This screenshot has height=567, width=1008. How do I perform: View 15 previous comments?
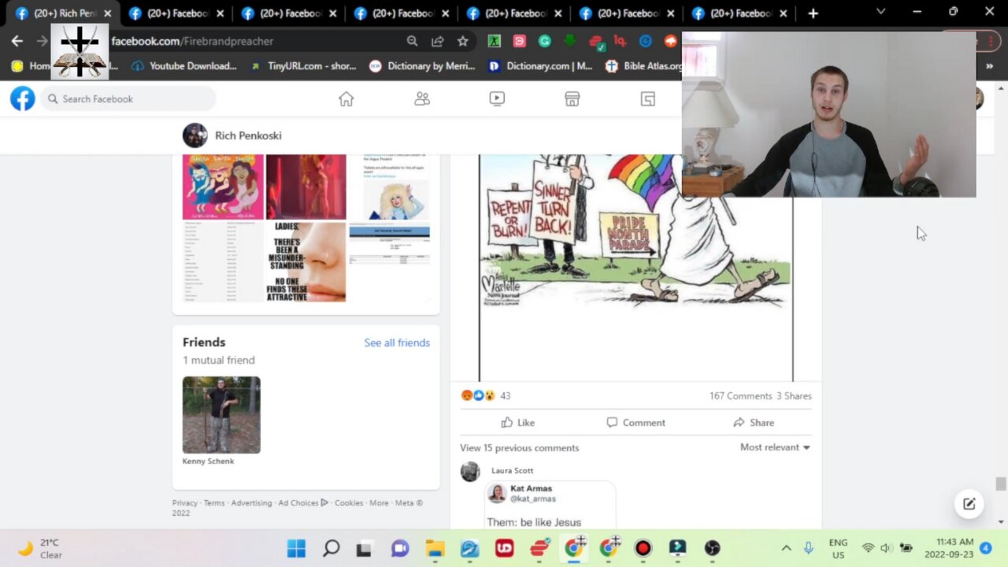tap(520, 447)
